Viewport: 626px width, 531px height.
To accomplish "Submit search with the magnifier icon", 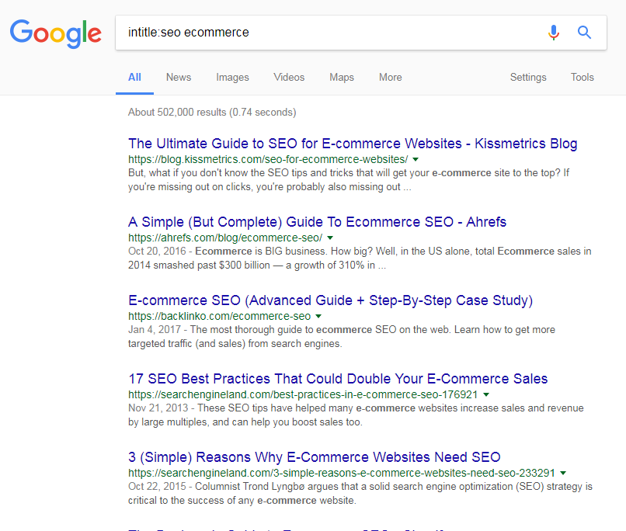I will coord(584,32).
